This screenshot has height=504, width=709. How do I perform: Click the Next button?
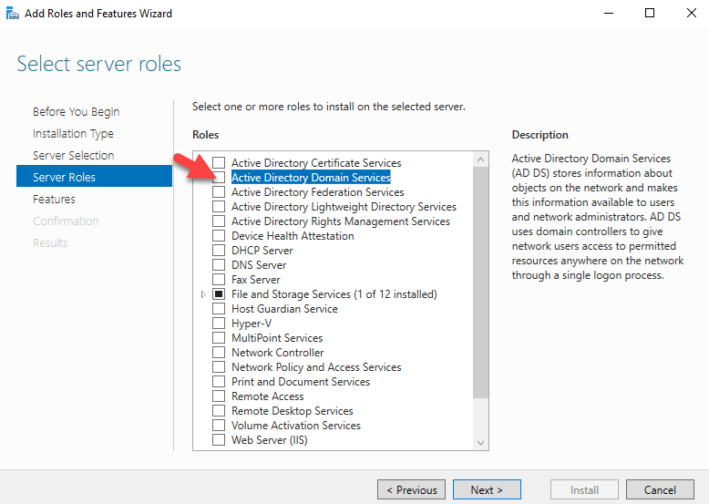pos(487,490)
